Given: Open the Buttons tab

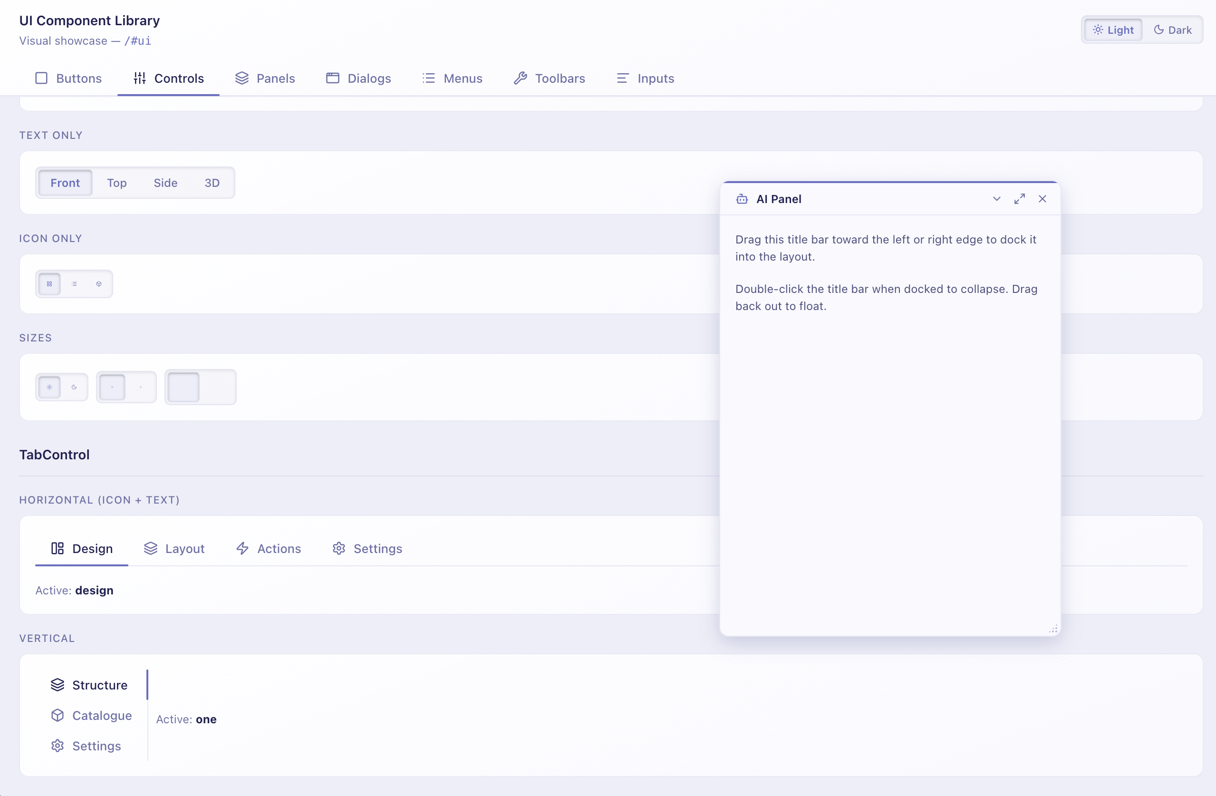Looking at the screenshot, I should (x=68, y=78).
